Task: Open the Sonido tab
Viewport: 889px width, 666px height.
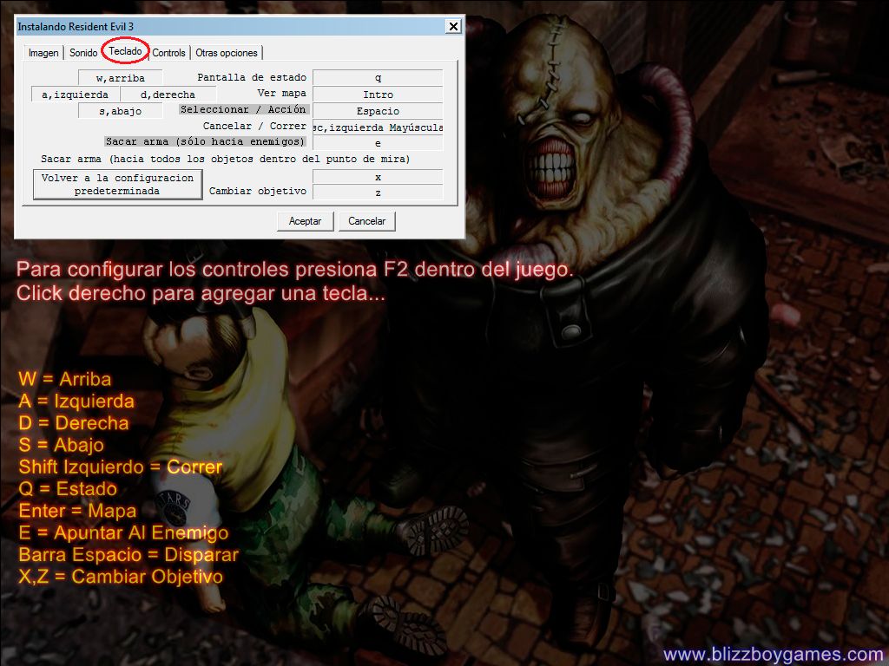Action: [83, 53]
